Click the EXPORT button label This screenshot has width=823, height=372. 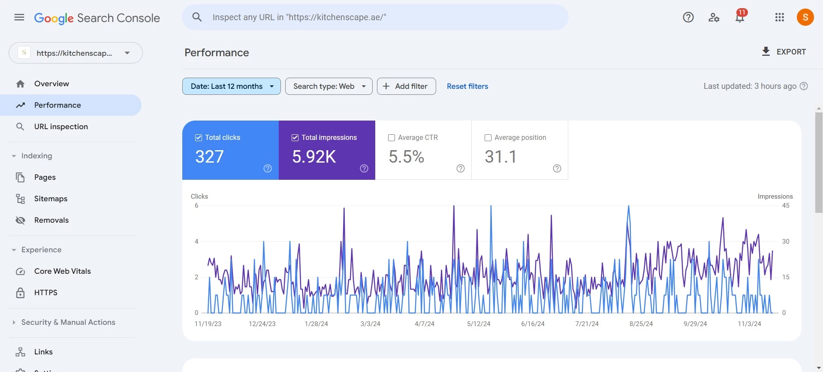pyautogui.click(x=791, y=52)
